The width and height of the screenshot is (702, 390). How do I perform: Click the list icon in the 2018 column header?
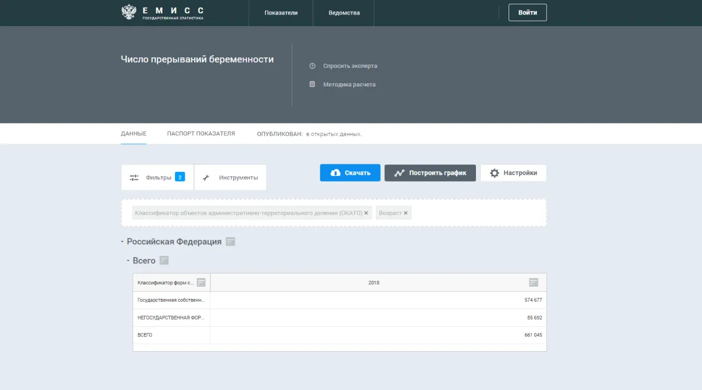pyautogui.click(x=533, y=283)
